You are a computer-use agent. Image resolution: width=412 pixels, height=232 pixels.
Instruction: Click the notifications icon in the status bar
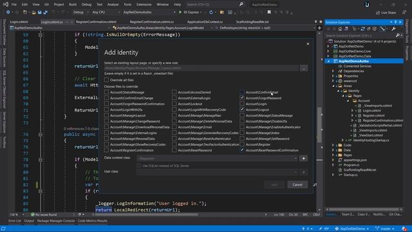coord(404,229)
